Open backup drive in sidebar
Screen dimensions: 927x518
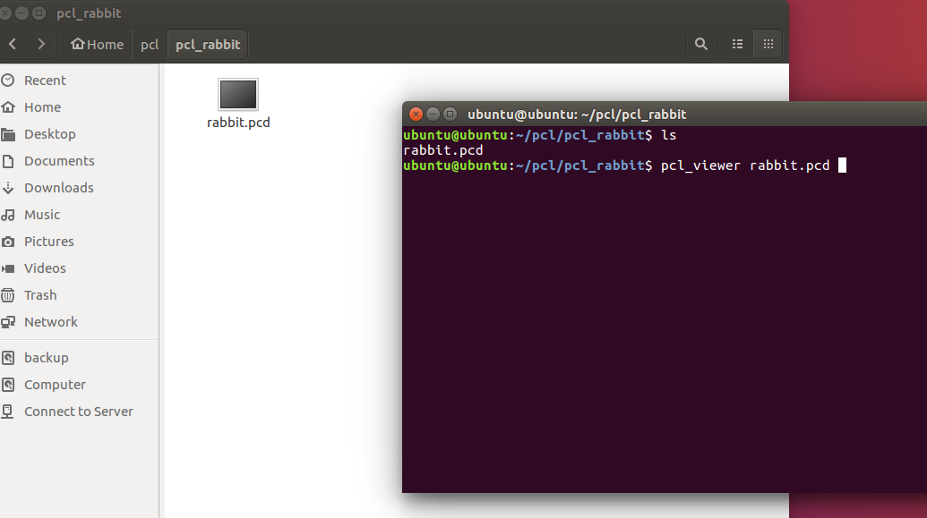tap(79, 358)
